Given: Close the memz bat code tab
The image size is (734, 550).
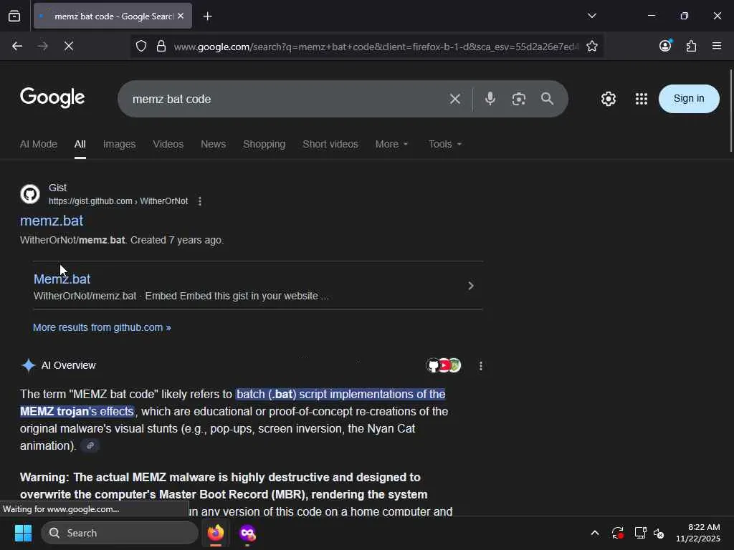Looking at the screenshot, I should click(181, 16).
